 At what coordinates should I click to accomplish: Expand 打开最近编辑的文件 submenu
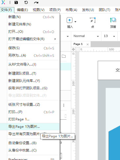(55, 39)
